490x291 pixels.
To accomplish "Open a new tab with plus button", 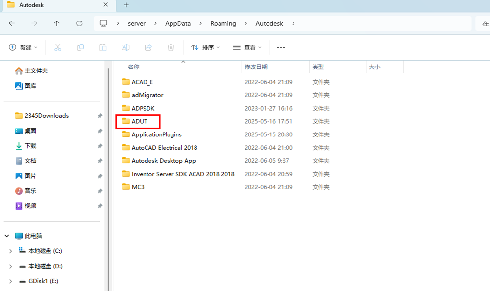I will point(126,5).
